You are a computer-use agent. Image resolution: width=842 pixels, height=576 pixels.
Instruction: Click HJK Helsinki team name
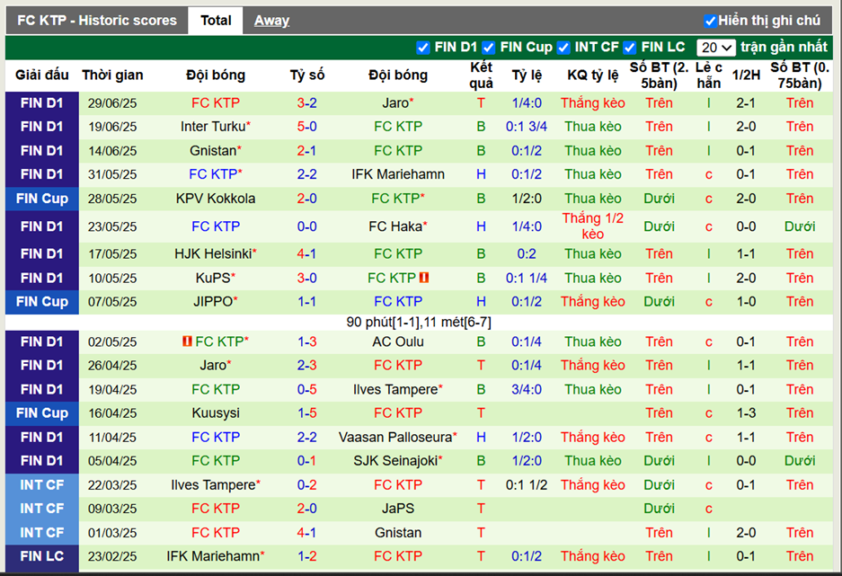(x=216, y=254)
